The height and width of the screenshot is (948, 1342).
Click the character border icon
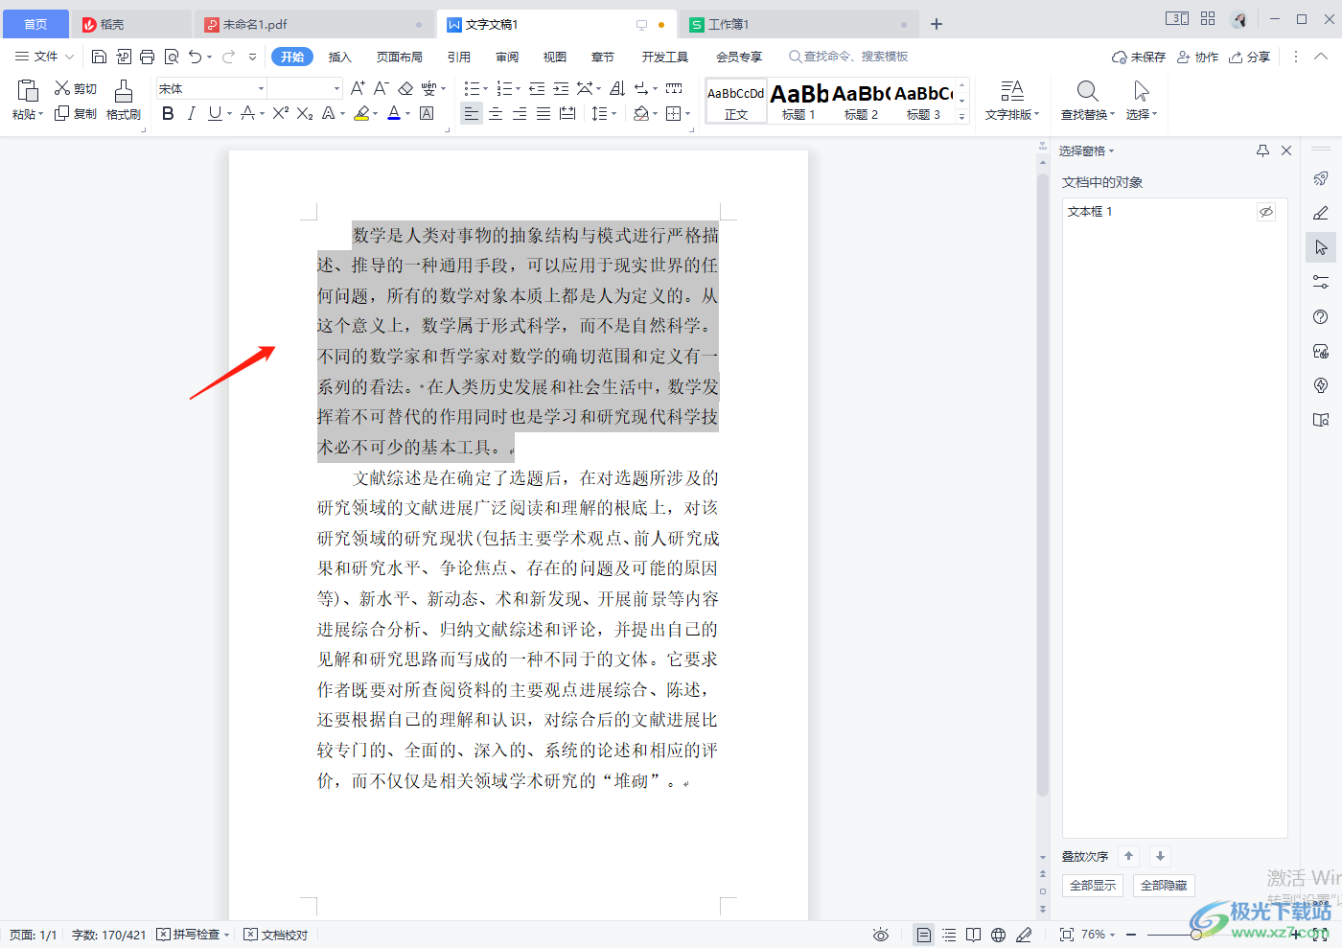tap(428, 113)
